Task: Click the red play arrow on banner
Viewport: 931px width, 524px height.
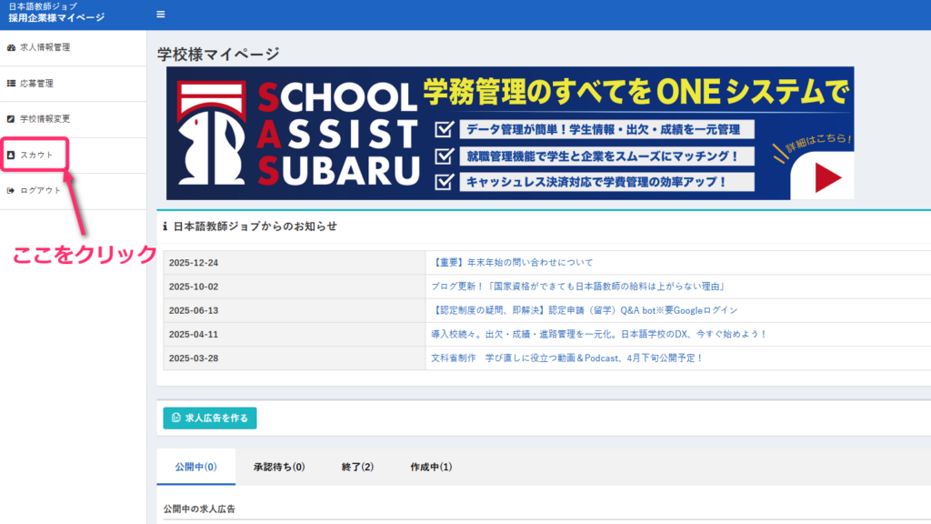Action: (x=826, y=177)
